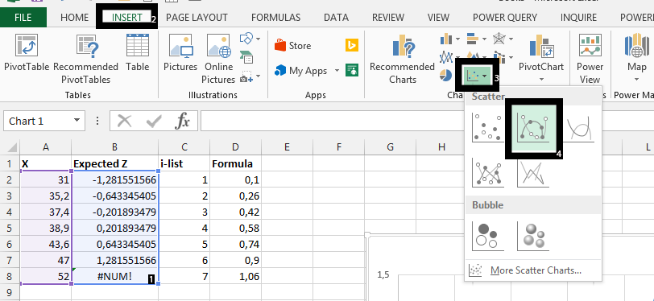This screenshot has width=654, height=301.
Task: Expand the Shapes dropdown arrow
Action: 258,39
